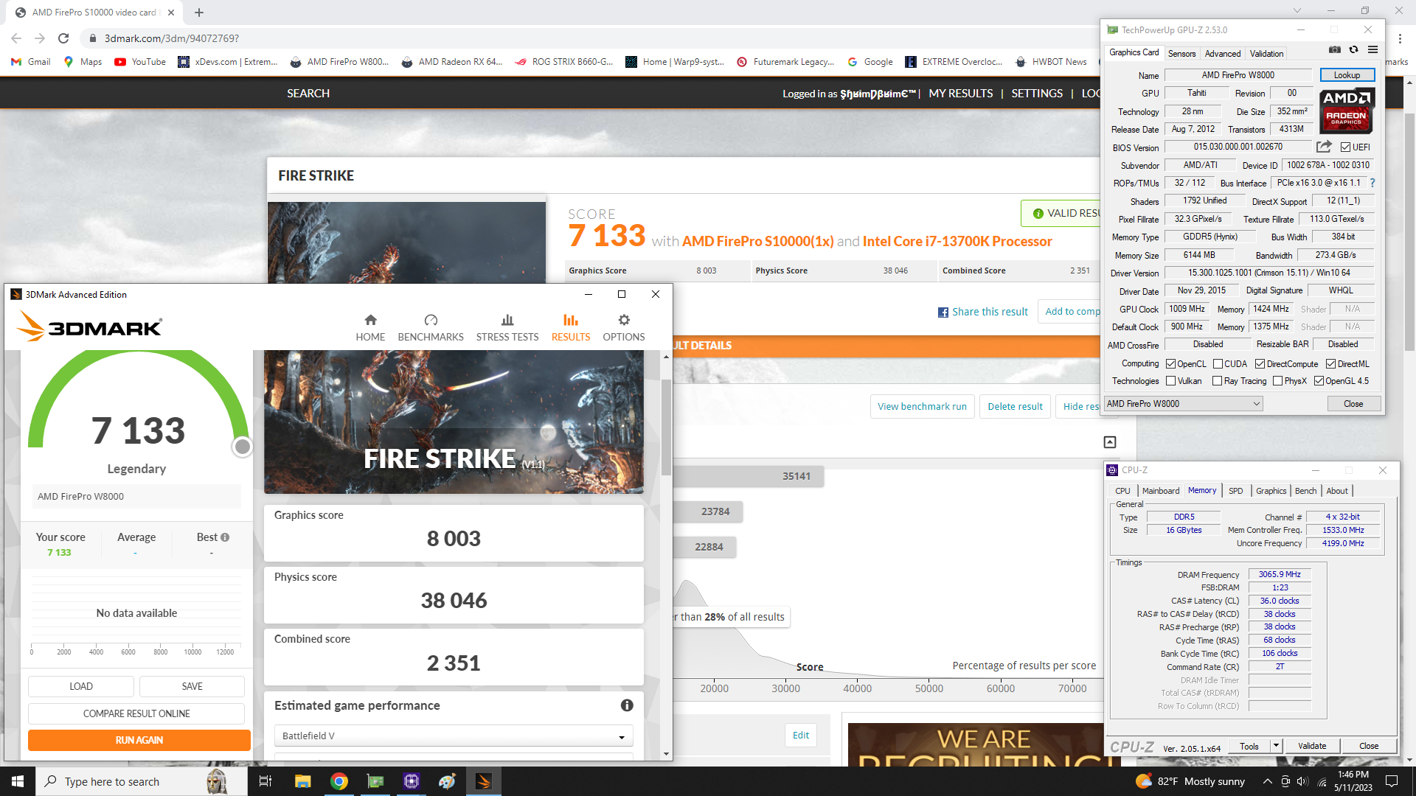The image size is (1416, 796).
Task: Open CPU-Z SPD tab
Action: tap(1236, 491)
